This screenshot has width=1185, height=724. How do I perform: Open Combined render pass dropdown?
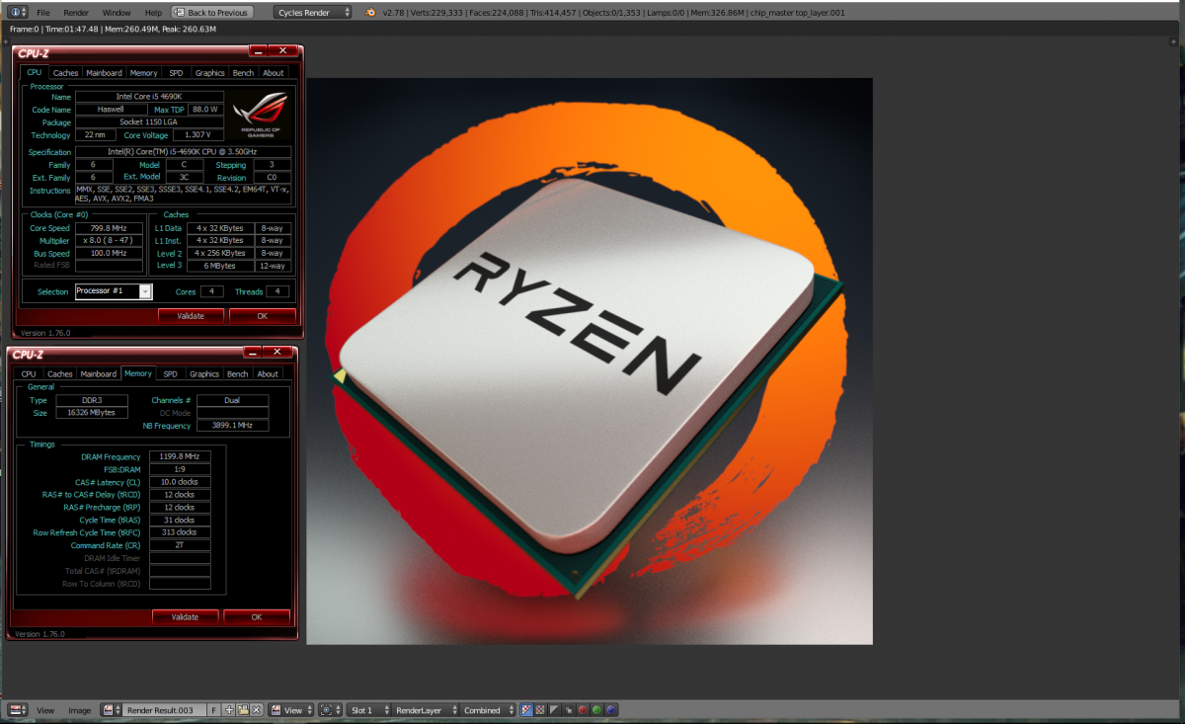[x=489, y=709]
